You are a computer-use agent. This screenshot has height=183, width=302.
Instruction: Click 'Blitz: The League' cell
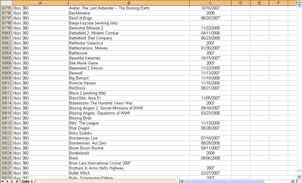[129, 123]
